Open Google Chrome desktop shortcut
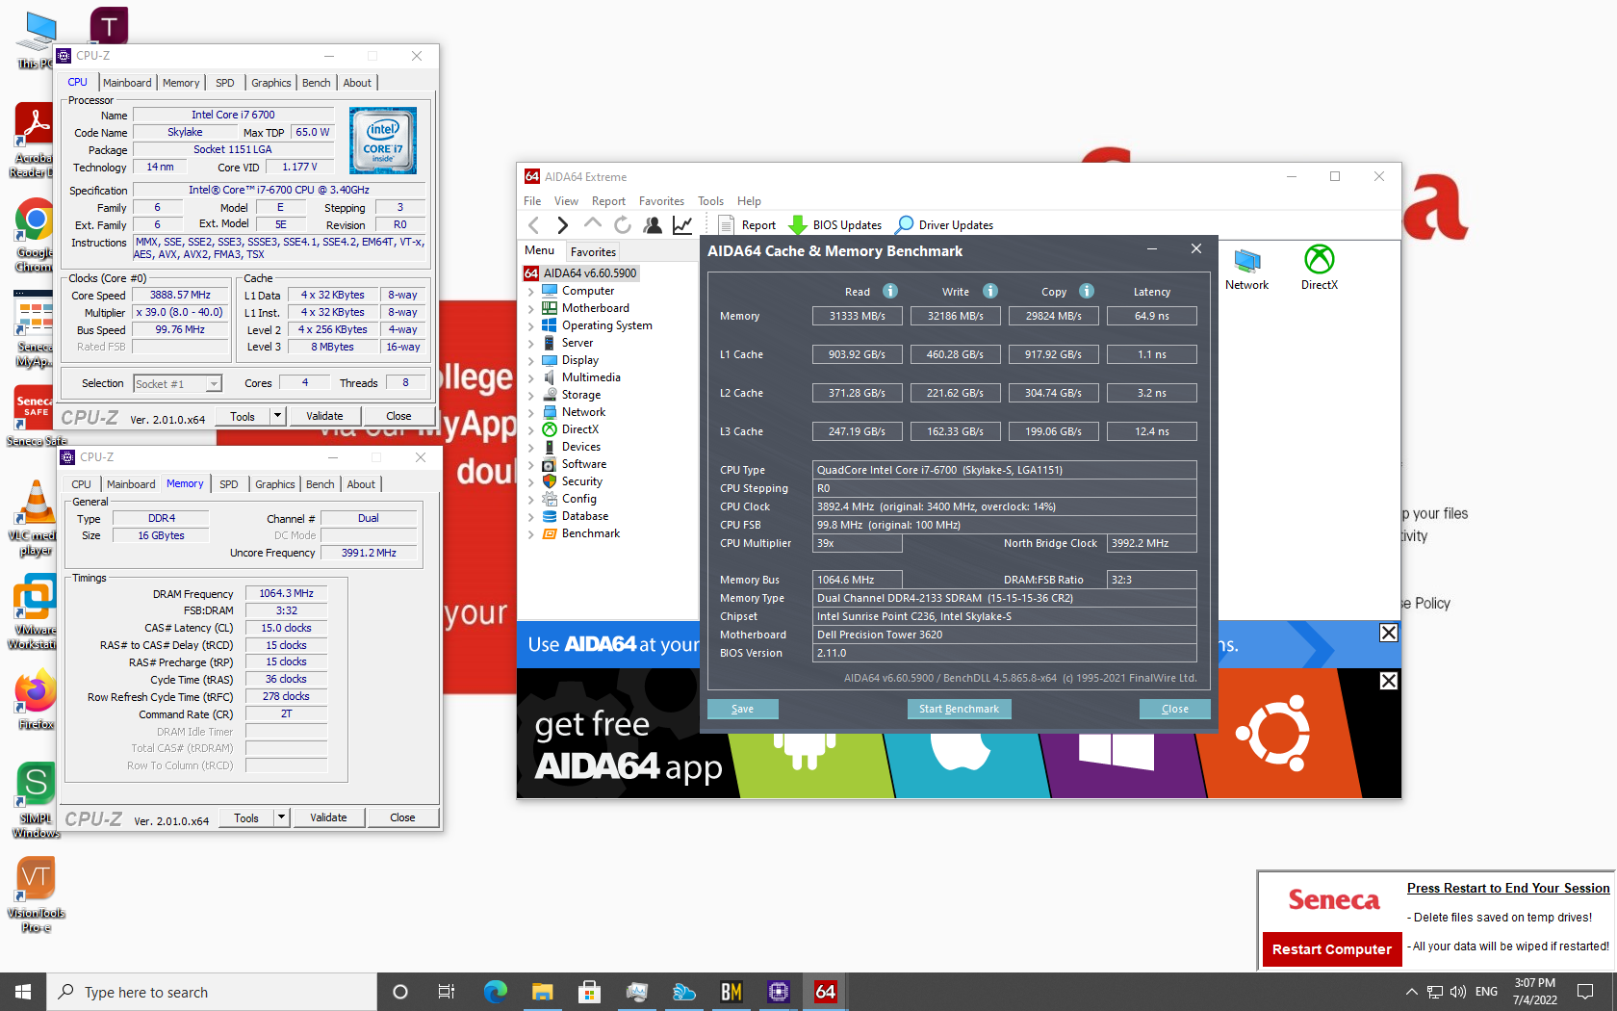This screenshot has height=1011, width=1617. click(x=35, y=236)
